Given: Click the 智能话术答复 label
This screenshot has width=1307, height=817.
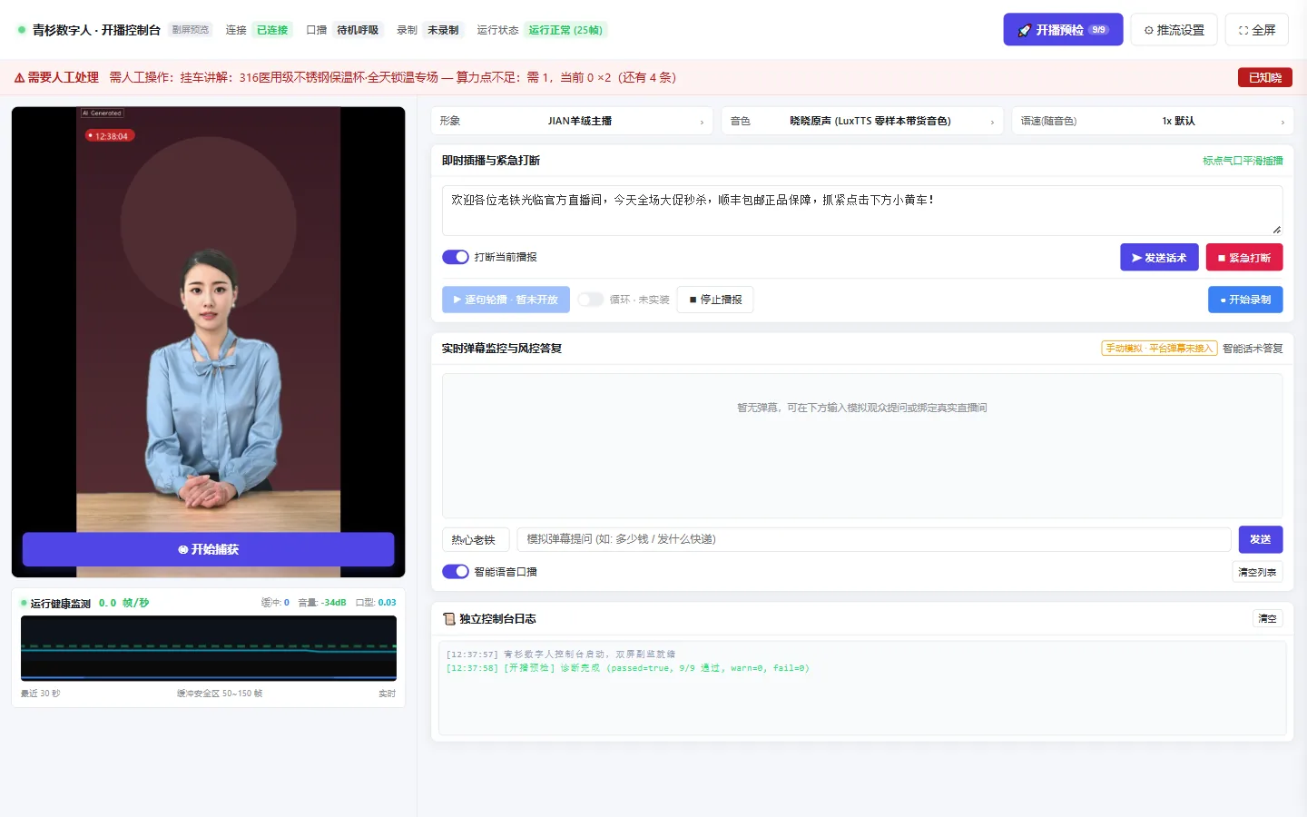Looking at the screenshot, I should [x=1253, y=349].
